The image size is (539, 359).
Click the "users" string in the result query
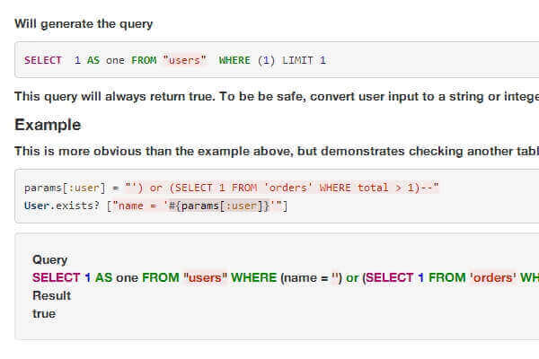point(205,277)
